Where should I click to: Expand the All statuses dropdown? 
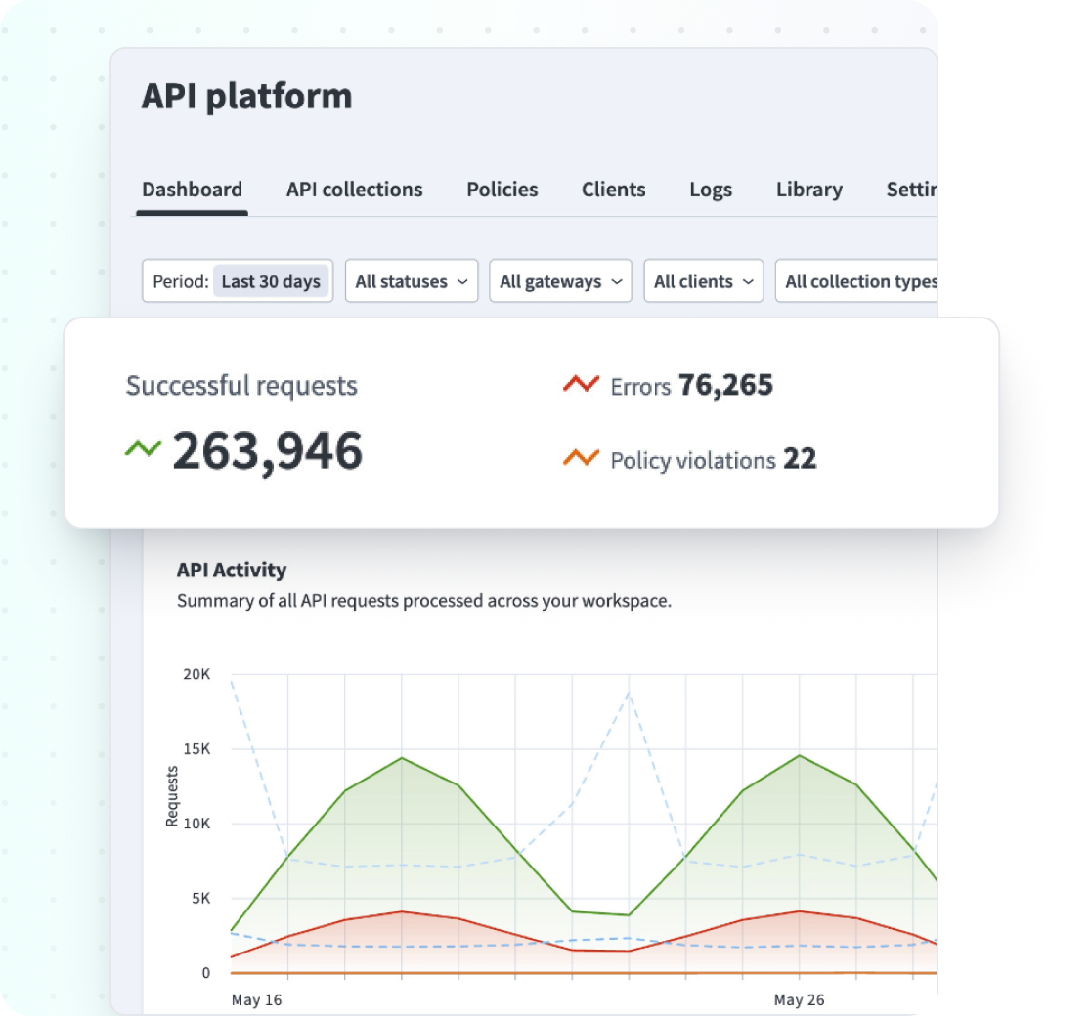pyautogui.click(x=412, y=281)
